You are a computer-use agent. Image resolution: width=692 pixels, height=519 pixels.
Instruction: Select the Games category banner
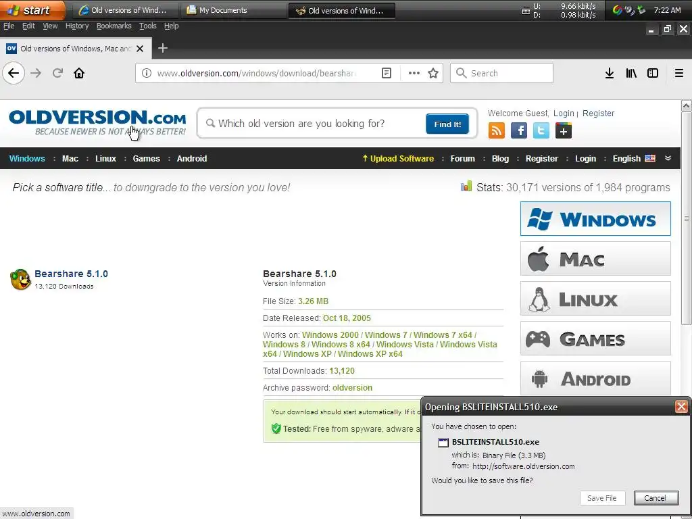[595, 339]
